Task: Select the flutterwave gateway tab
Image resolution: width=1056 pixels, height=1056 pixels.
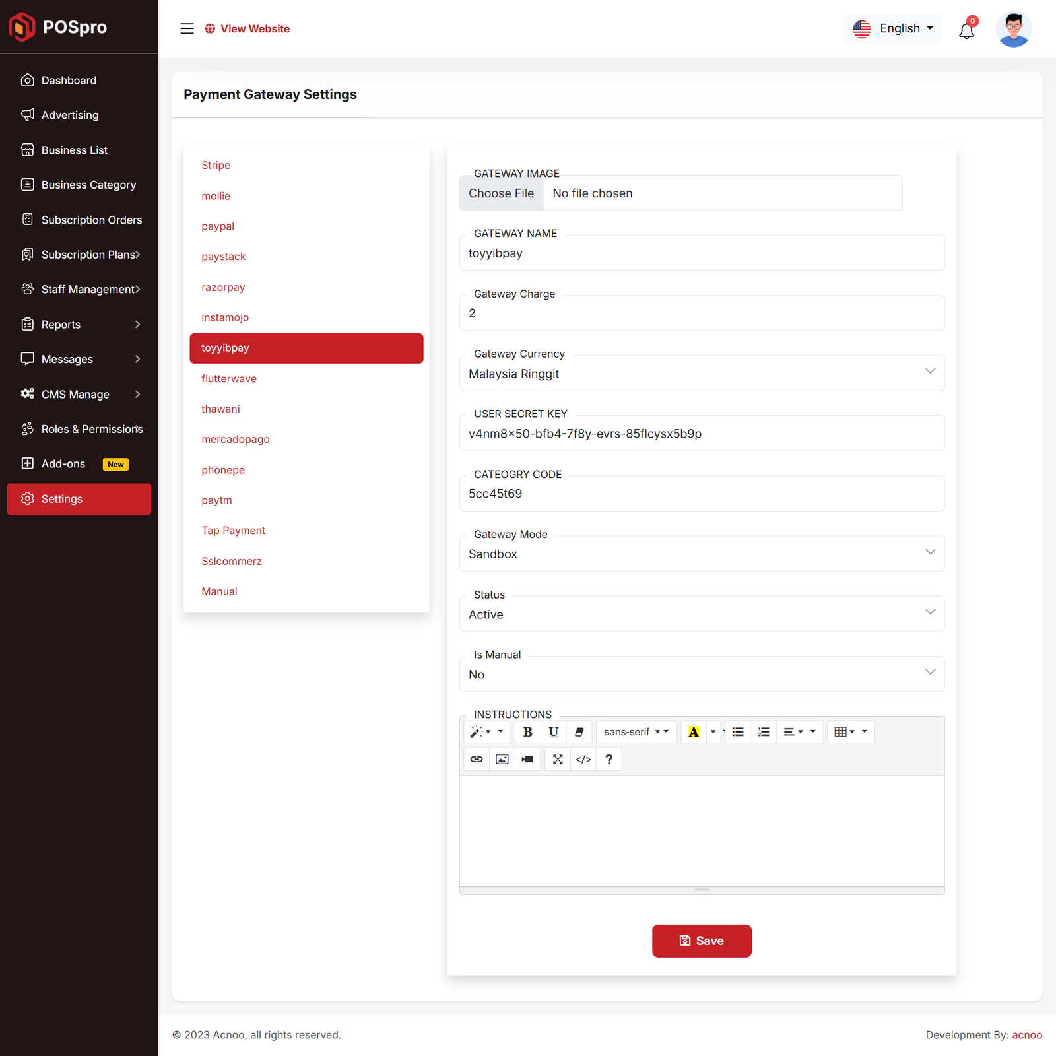Action: point(229,378)
